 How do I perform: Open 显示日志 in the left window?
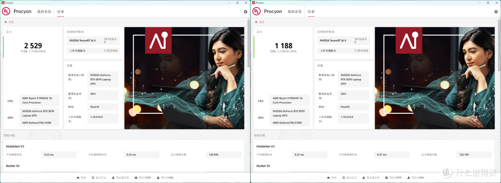point(99,177)
